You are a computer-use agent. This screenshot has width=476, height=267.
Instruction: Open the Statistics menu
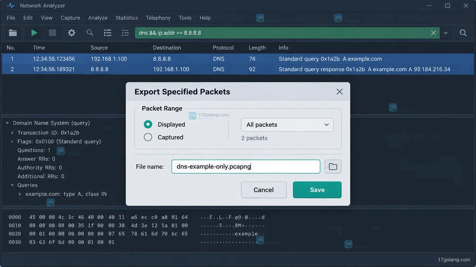point(126,18)
